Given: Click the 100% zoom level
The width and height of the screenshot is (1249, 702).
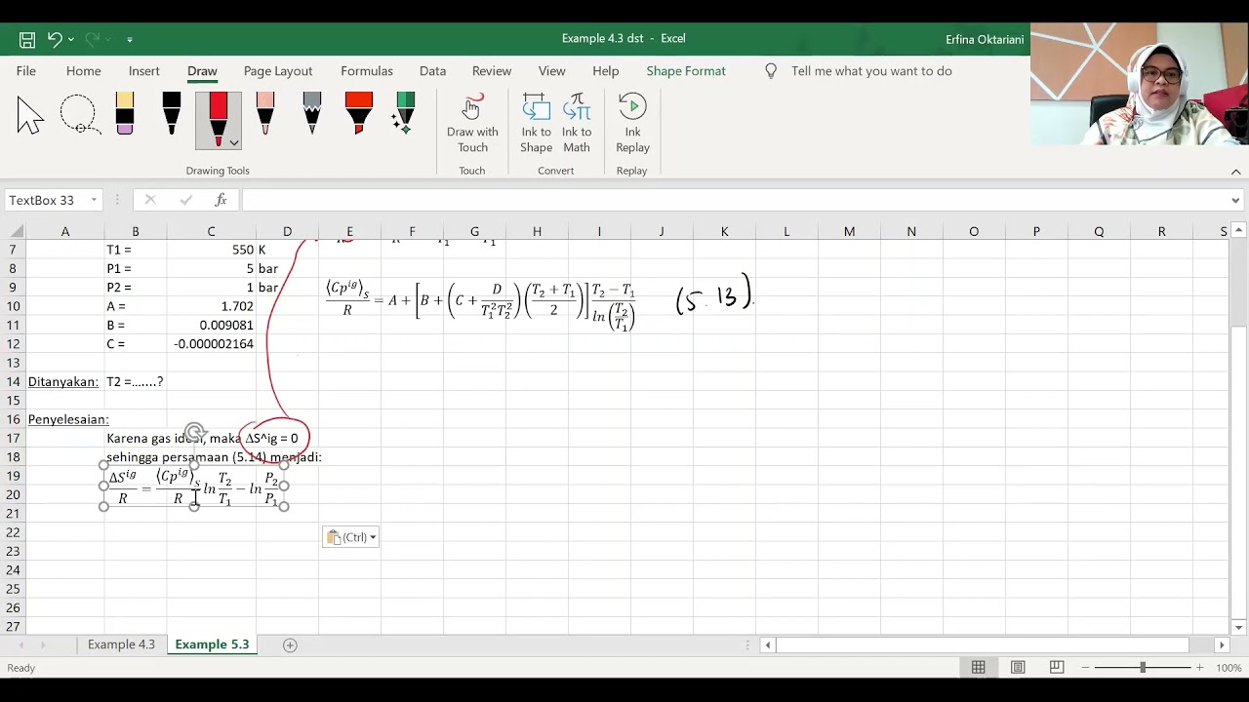Looking at the screenshot, I should 1229,668.
